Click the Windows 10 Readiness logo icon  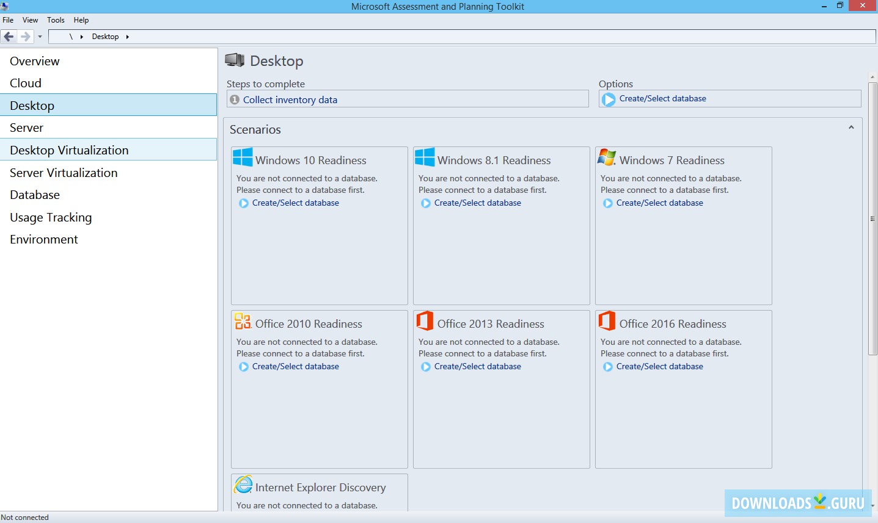click(243, 157)
